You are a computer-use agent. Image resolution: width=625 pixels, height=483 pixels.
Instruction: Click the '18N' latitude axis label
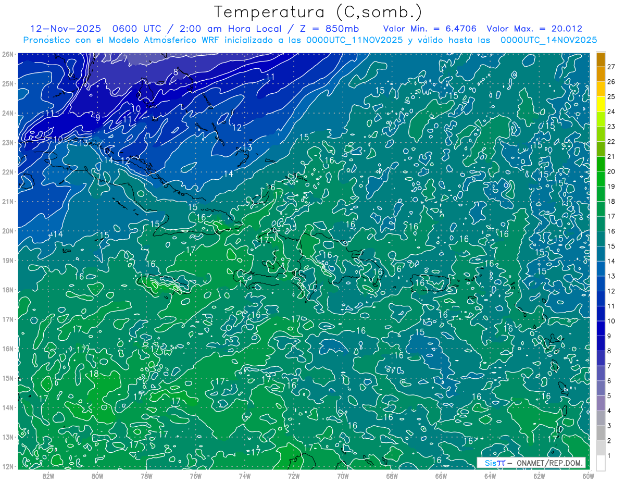(x=8, y=290)
